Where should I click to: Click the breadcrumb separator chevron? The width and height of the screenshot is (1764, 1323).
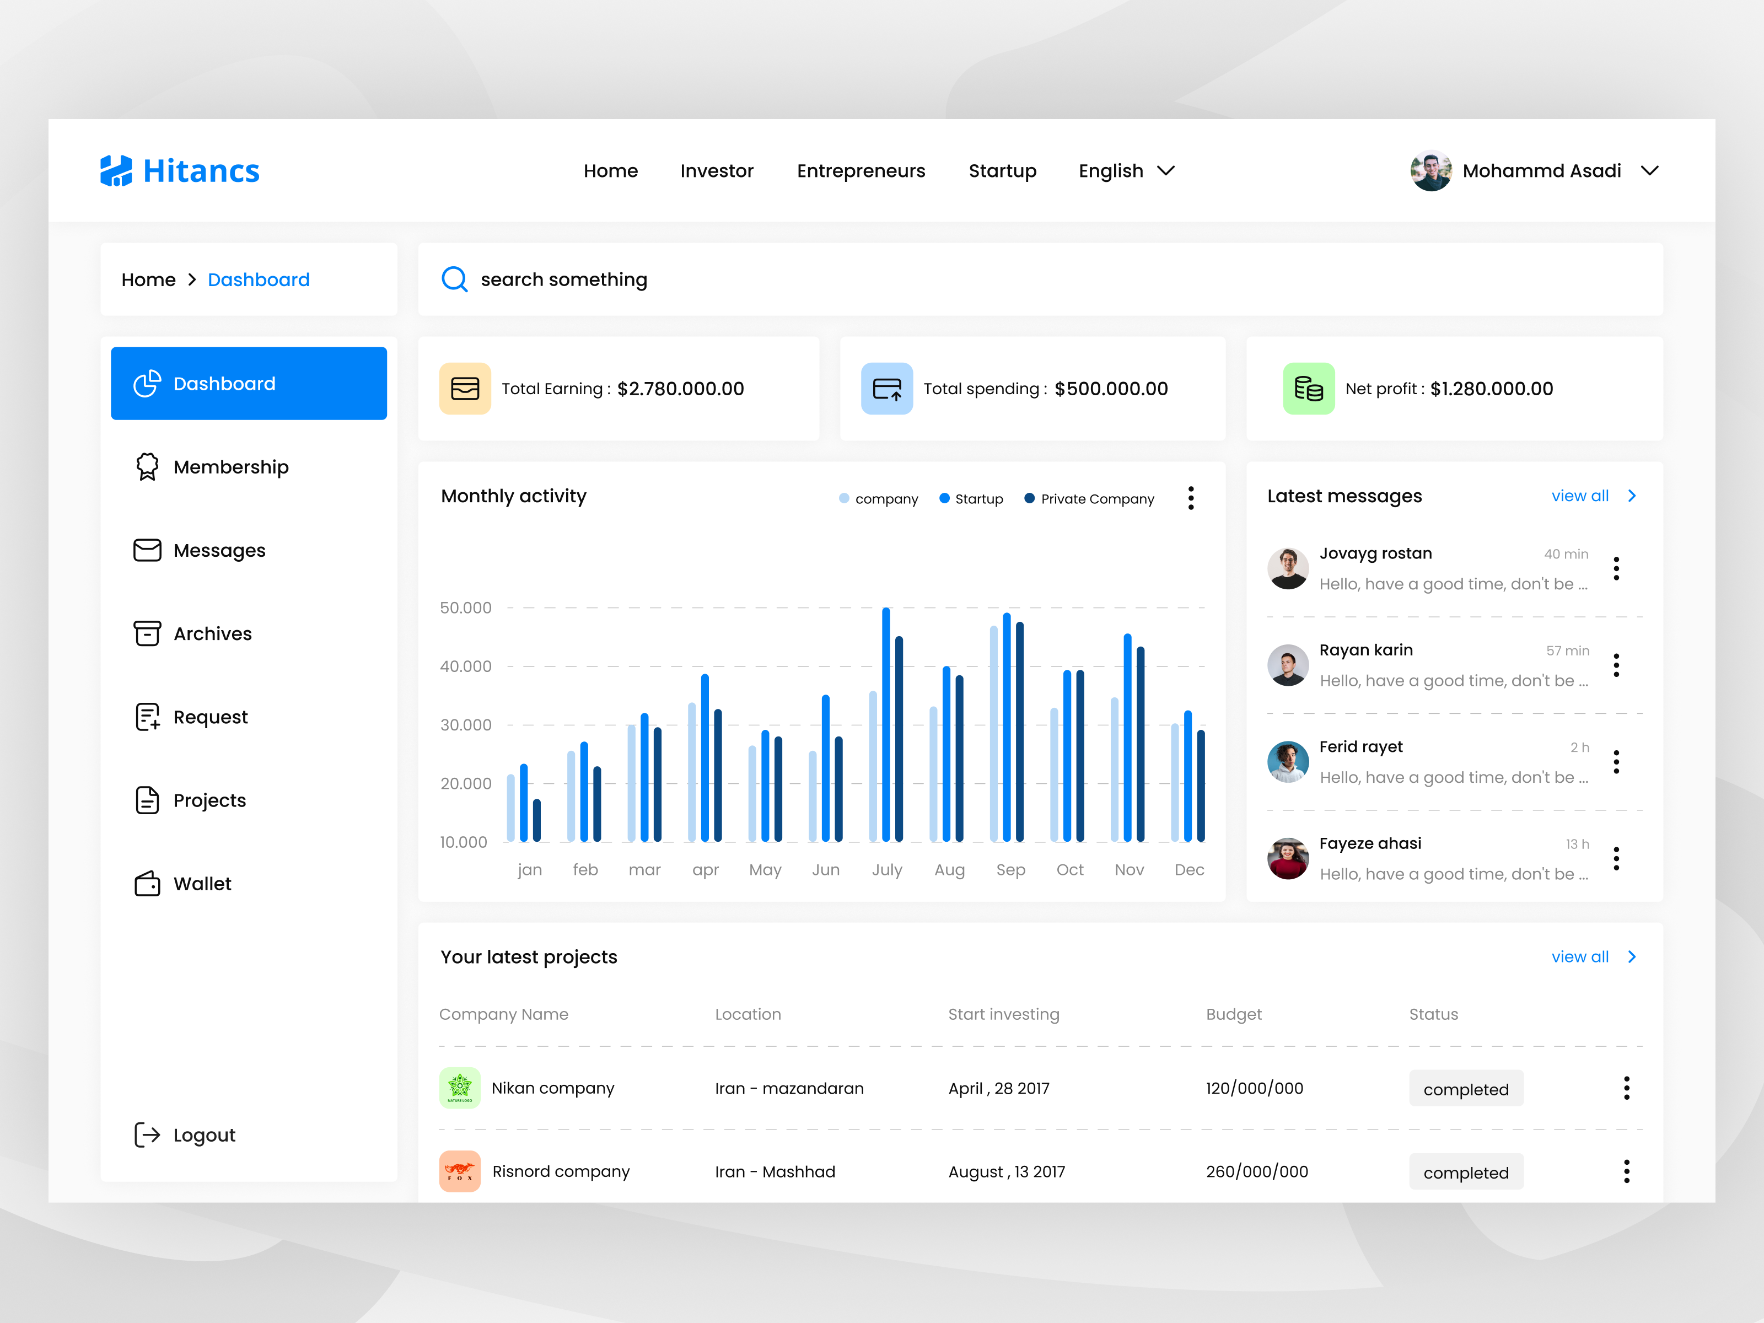191,280
